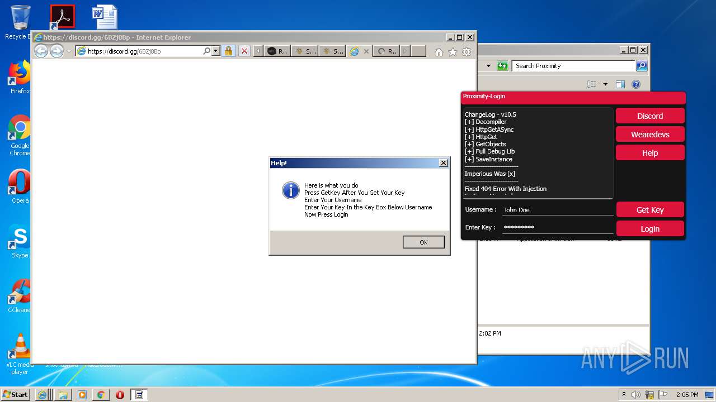The height and width of the screenshot is (402, 716).
Task: Click the Wearedevs button in Proximity-Login
Action: pos(650,135)
